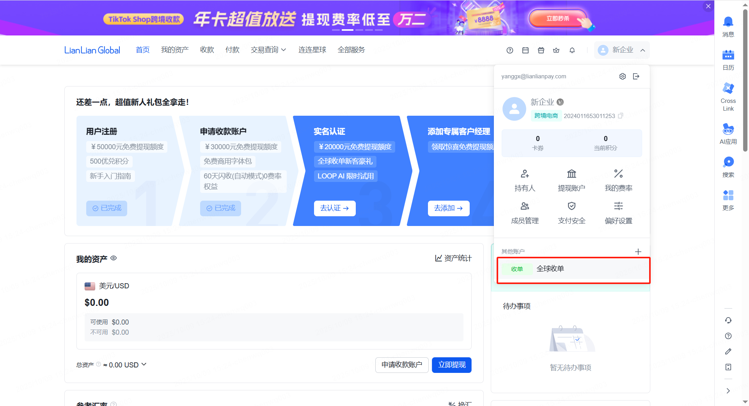Screen dimensions: 749x406
Task: Open 搜索 search in the right sidebar
Action: (728, 167)
